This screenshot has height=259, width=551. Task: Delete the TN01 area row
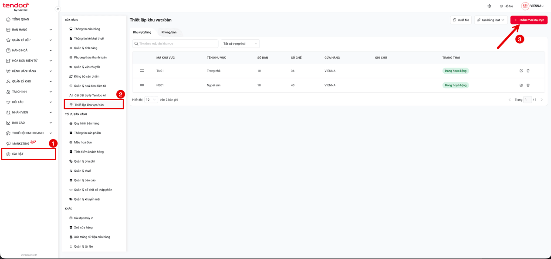coord(528,71)
